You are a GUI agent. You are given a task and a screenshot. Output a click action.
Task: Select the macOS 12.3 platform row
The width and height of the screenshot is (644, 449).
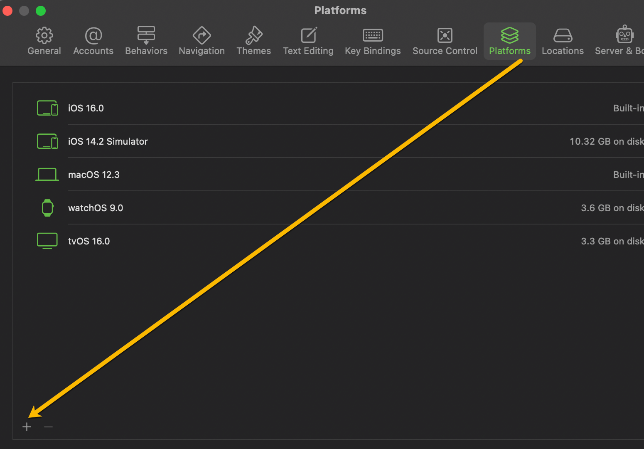[94, 175]
